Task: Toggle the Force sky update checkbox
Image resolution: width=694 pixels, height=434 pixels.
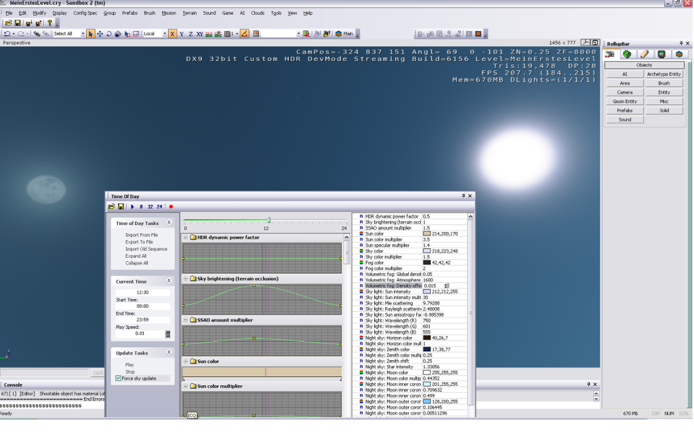Action: (x=118, y=378)
